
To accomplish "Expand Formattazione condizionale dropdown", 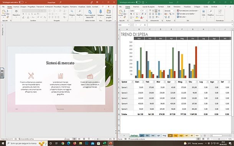I will point(198,11).
